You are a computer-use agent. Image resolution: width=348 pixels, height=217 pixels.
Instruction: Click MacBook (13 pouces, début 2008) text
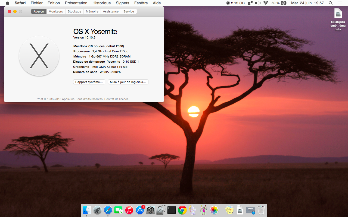click(99, 46)
